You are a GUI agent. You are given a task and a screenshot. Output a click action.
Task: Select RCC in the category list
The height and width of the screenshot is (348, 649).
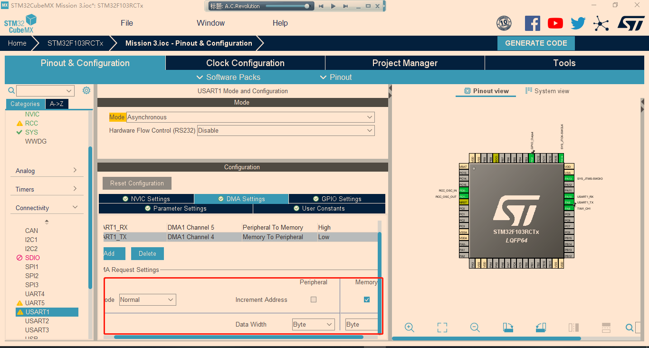point(31,123)
